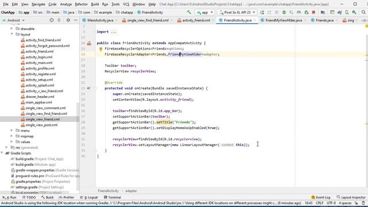Viewport: 368px width, 207px height.
Task: Click the lightbulb quick-fix icon in editor
Action: pyautogui.click(x=101, y=49)
